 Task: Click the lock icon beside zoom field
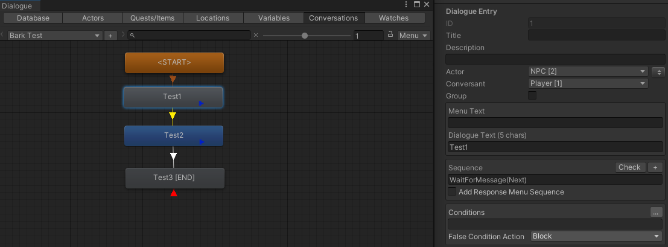coord(390,35)
